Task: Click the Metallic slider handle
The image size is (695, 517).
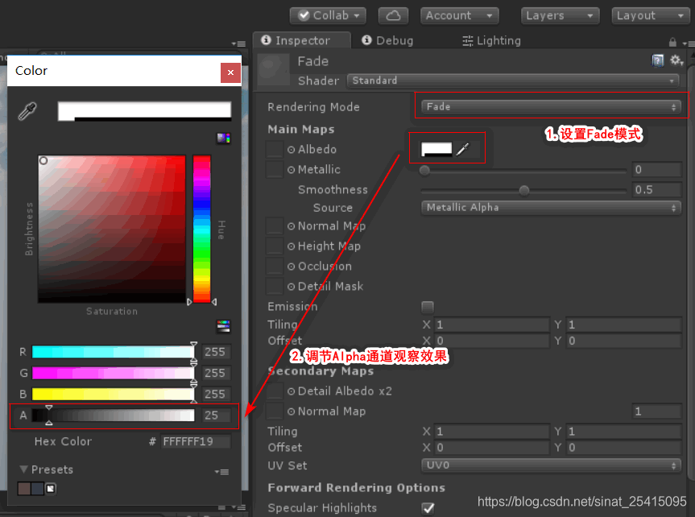Action: coord(424,170)
